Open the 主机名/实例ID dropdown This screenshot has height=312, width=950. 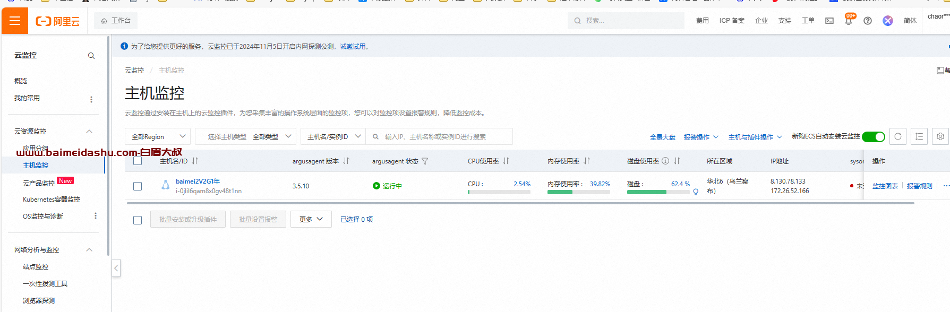(333, 136)
